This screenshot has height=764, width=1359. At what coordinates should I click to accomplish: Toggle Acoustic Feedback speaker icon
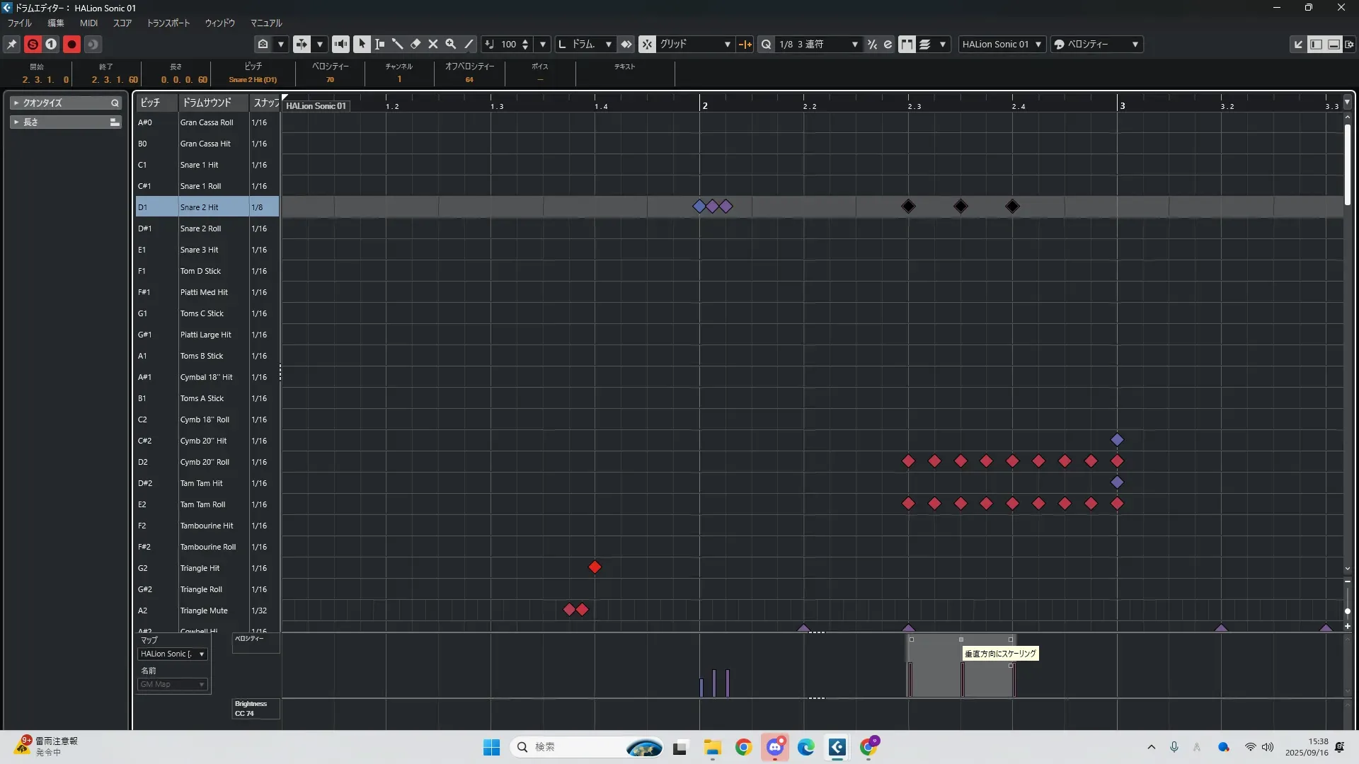point(340,44)
